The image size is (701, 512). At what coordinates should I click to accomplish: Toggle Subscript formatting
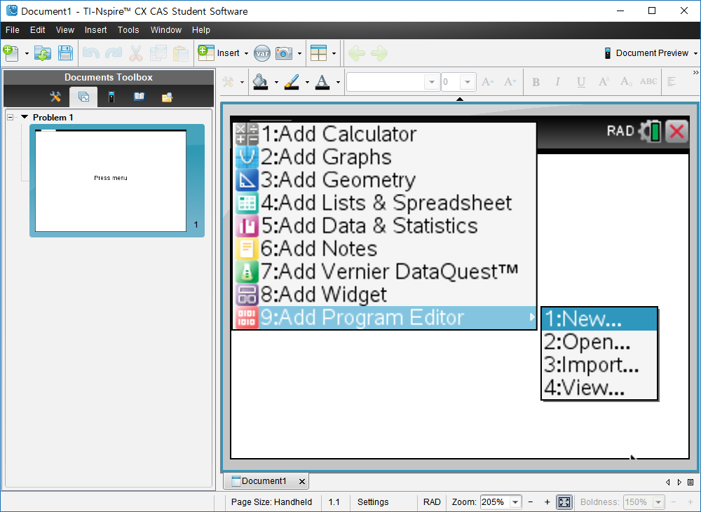626,82
